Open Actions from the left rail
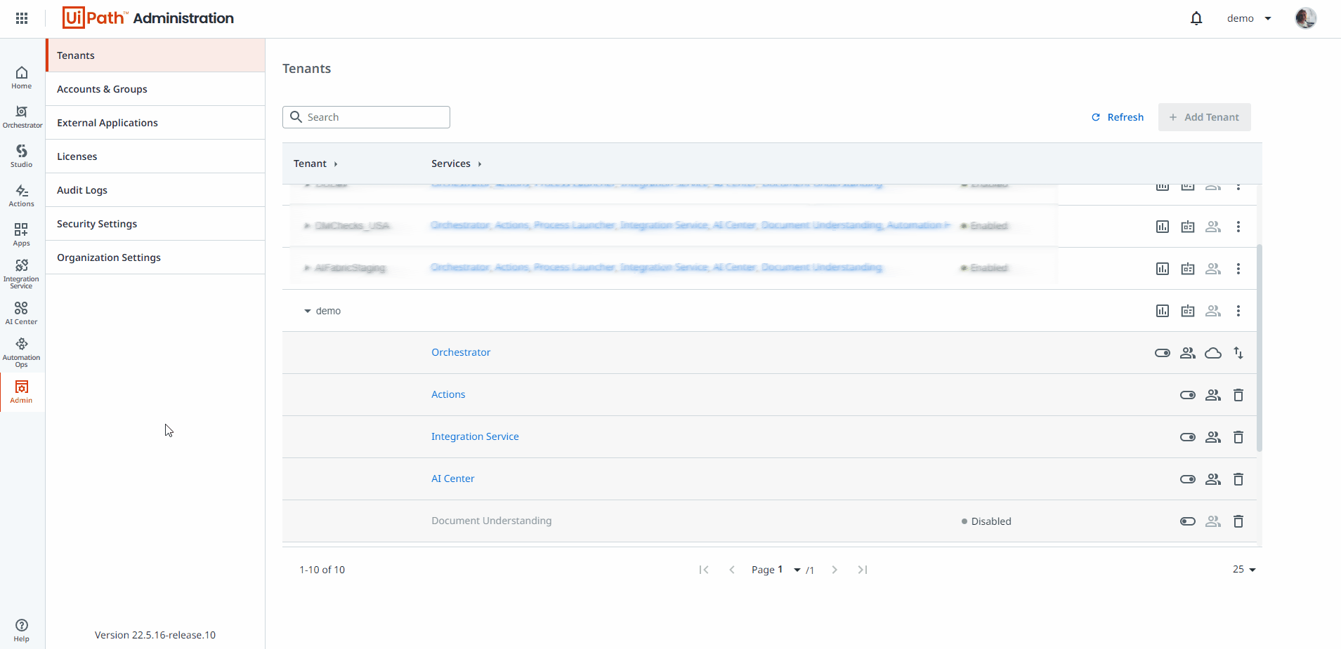 pos(22,195)
